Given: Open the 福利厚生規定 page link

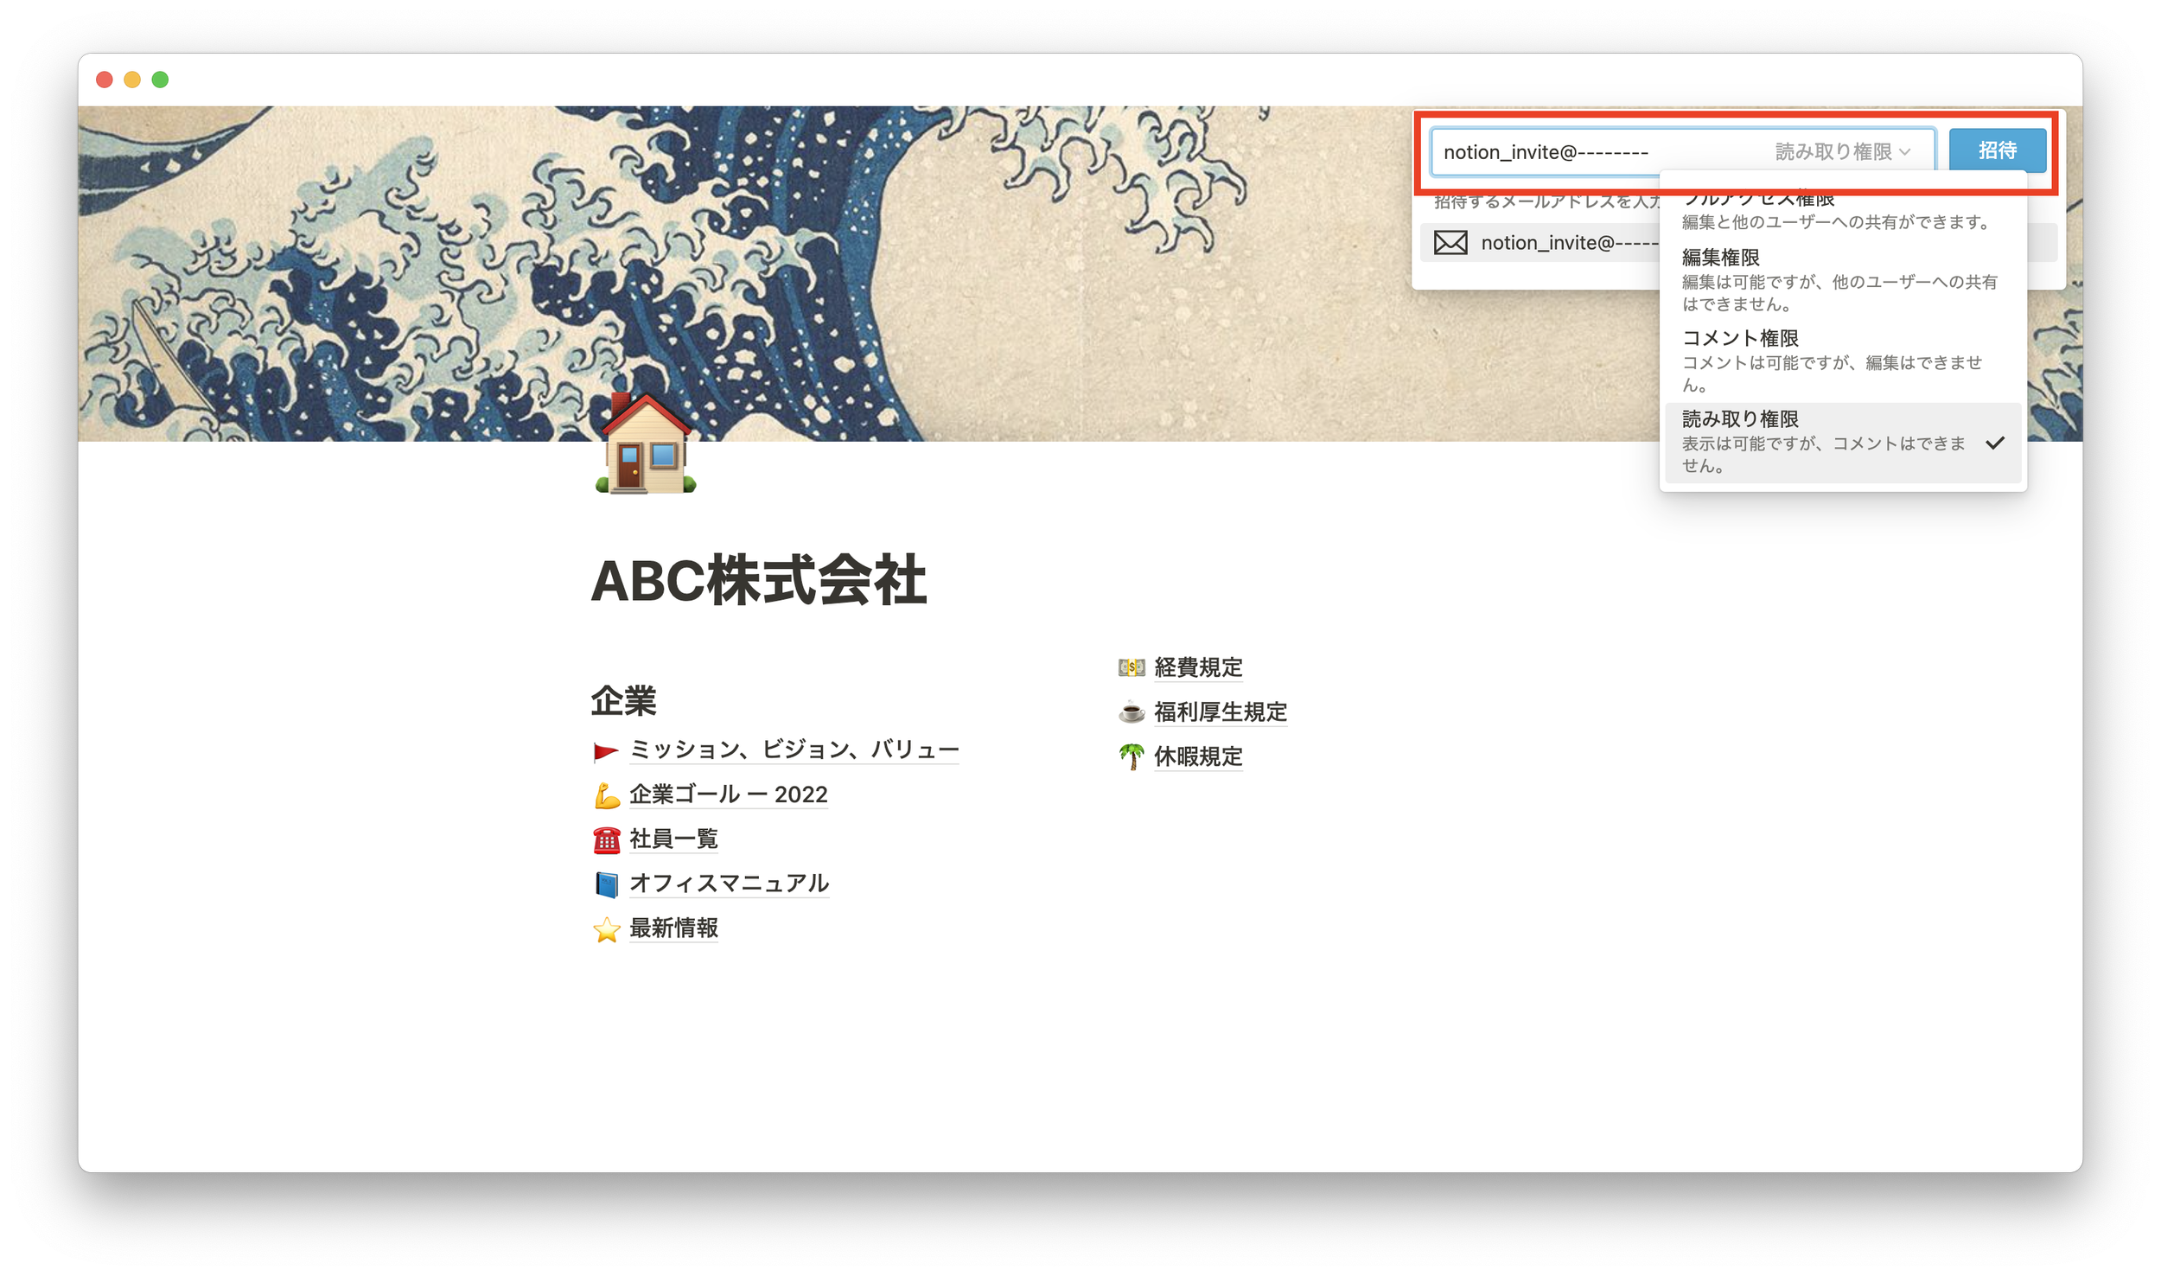Looking at the screenshot, I should pyautogui.click(x=1220, y=712).
